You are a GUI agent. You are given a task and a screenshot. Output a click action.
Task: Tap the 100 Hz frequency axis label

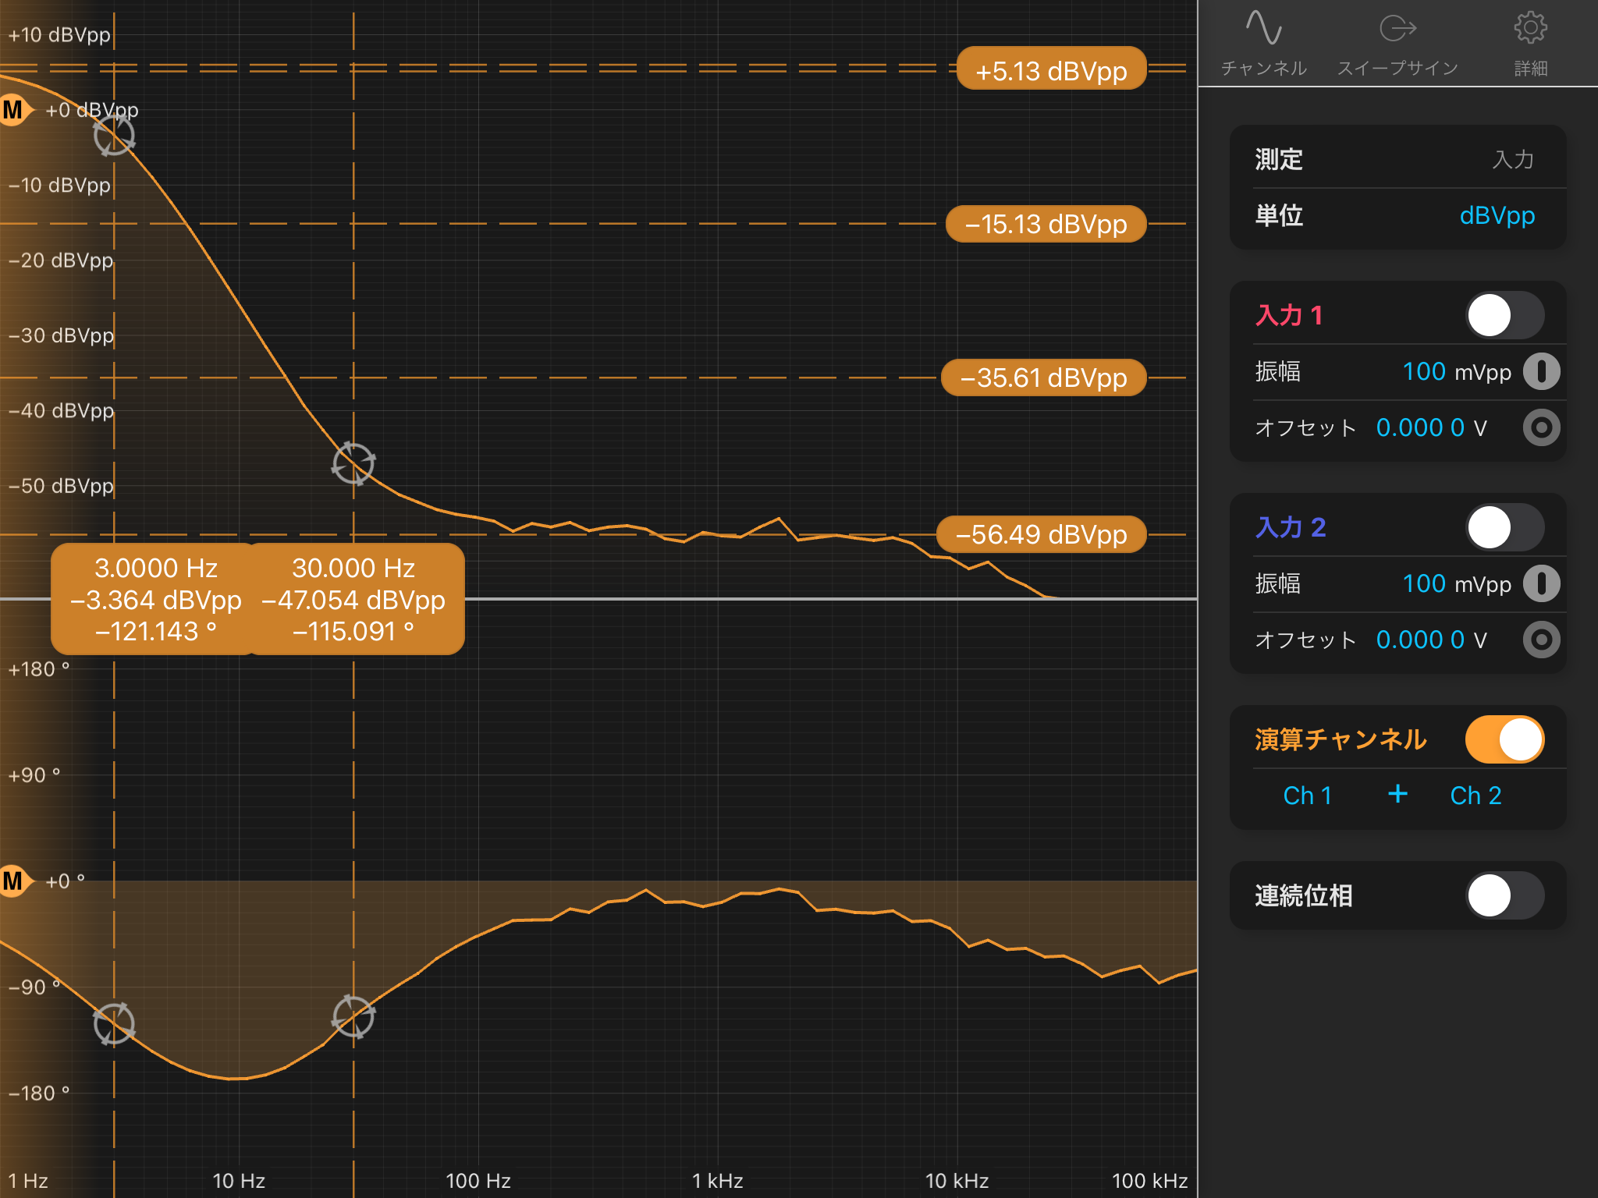(478, 1181)
